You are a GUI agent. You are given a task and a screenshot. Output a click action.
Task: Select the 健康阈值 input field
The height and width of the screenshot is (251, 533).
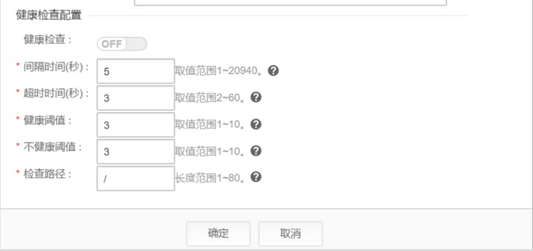click(x=135, y=125)
